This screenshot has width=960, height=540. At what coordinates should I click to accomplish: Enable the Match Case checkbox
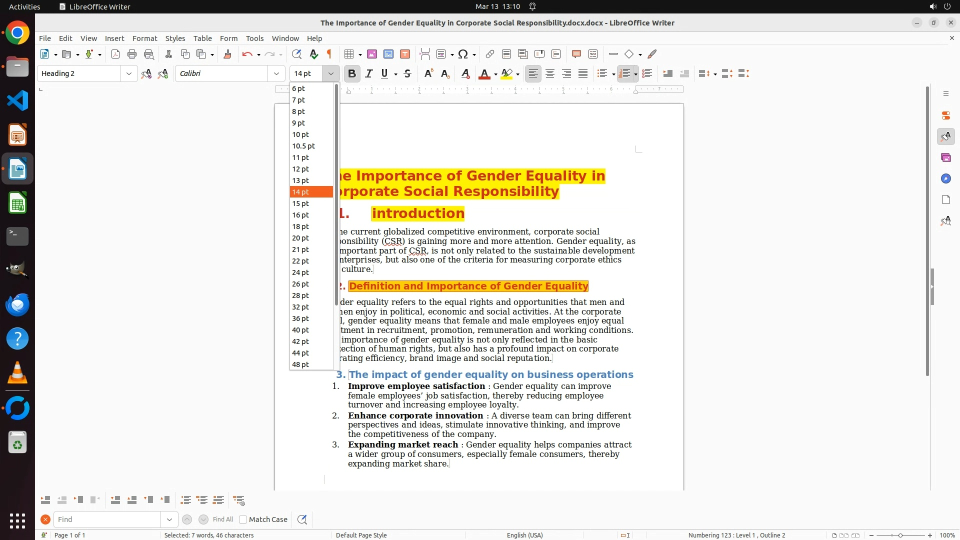[x=243, y=519]
